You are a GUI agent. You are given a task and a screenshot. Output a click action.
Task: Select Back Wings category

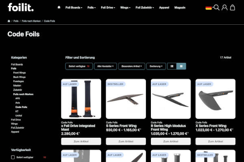[x=19, y=77]
